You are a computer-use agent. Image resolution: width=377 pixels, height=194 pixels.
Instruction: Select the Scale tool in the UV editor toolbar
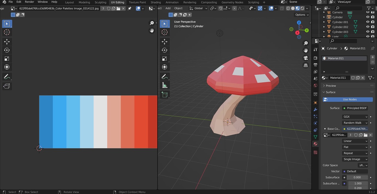7,58
